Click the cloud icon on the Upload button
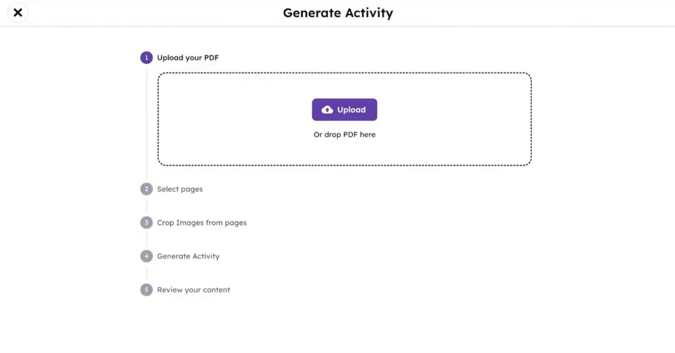The width and height of the screenshot is (675, 353). tap(327, 110)
